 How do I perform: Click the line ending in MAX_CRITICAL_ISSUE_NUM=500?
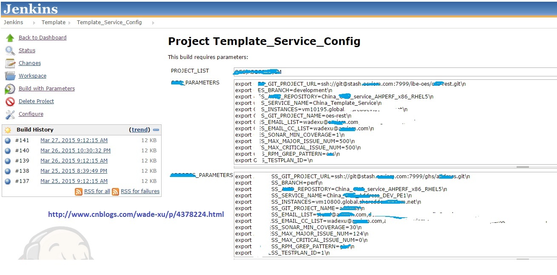(298, 148)
